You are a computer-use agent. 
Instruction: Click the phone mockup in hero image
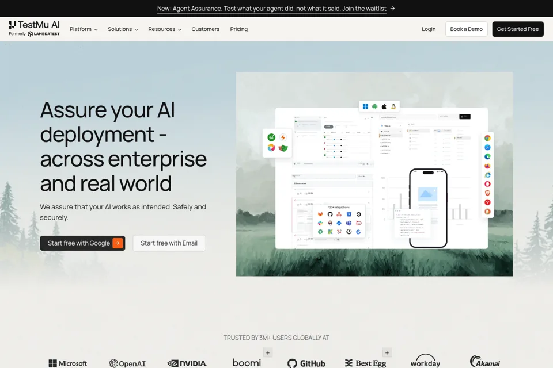(428, 208)
